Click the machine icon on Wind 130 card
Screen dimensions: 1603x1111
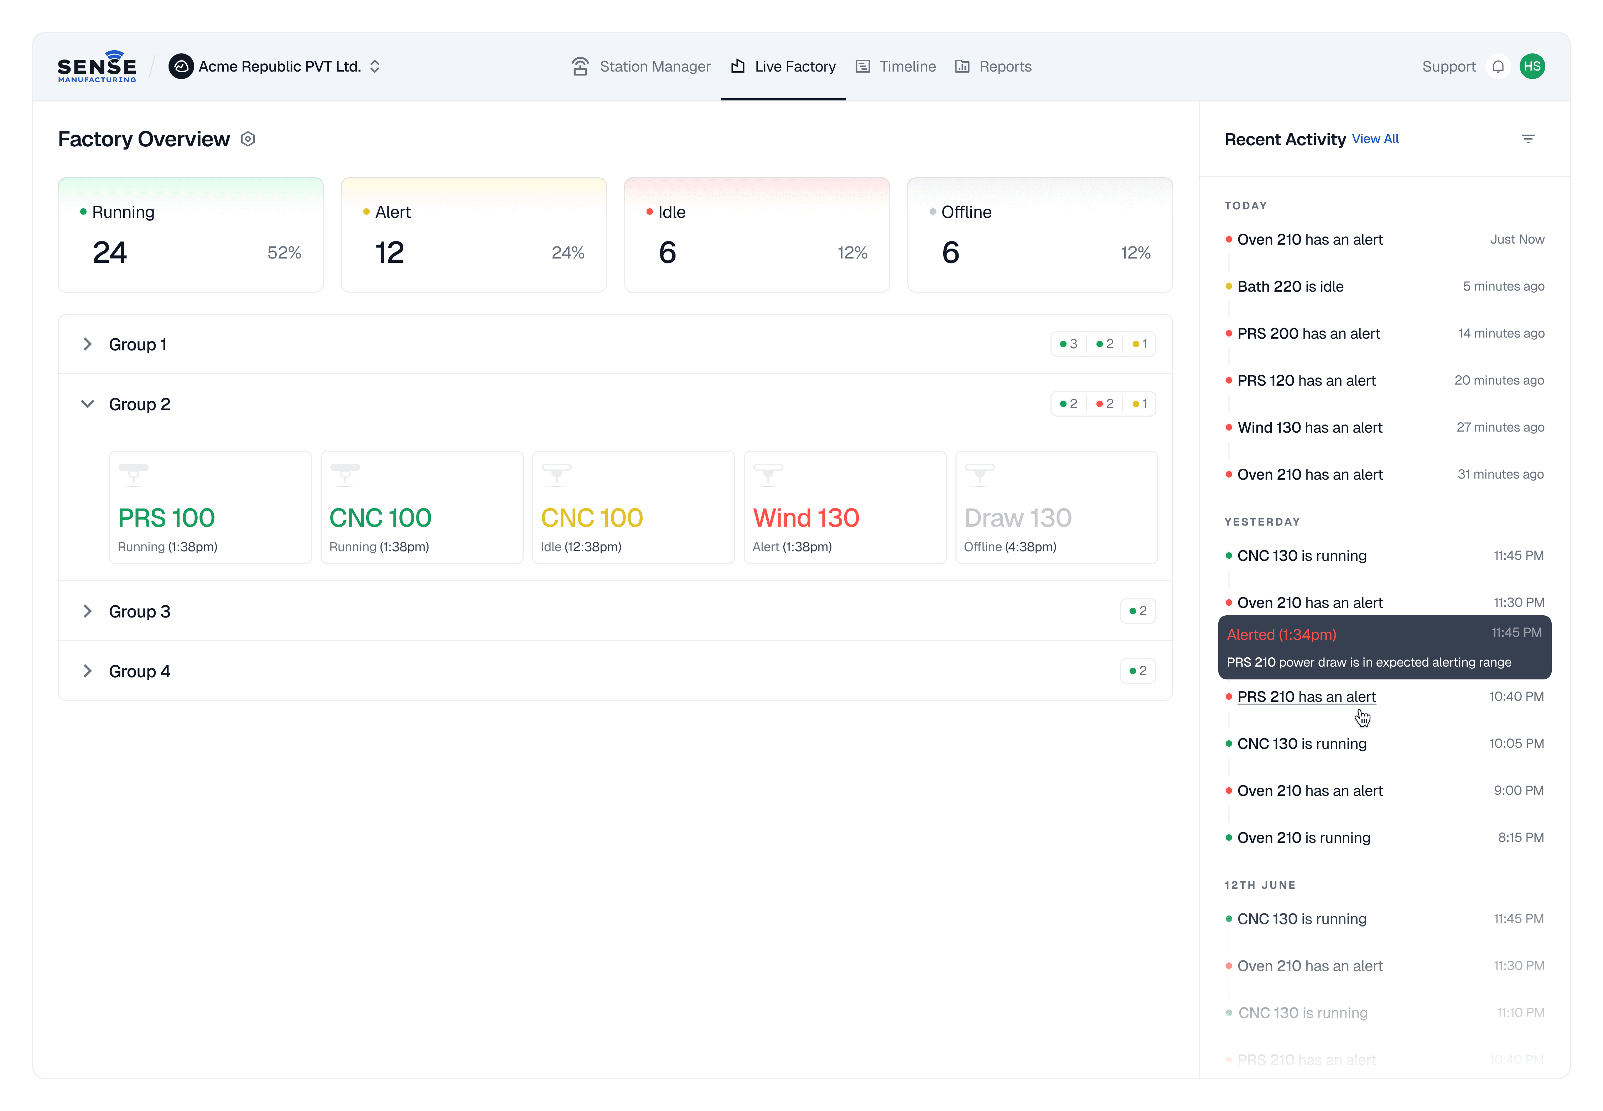768,474
